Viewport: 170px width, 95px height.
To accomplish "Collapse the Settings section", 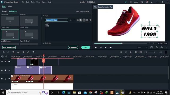I will coord(44,43).
